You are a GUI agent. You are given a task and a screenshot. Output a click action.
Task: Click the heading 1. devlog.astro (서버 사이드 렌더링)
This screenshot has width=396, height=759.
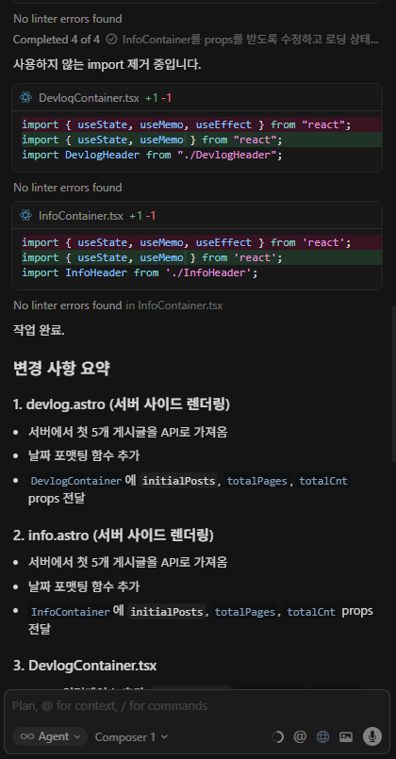pos(122,404)
